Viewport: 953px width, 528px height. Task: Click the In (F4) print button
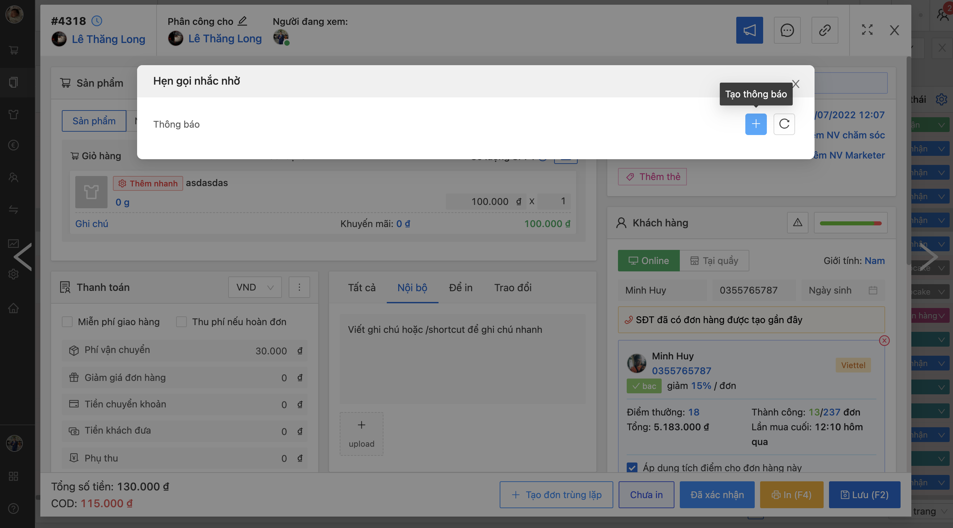pyautogui.click(x=791, y=495)
